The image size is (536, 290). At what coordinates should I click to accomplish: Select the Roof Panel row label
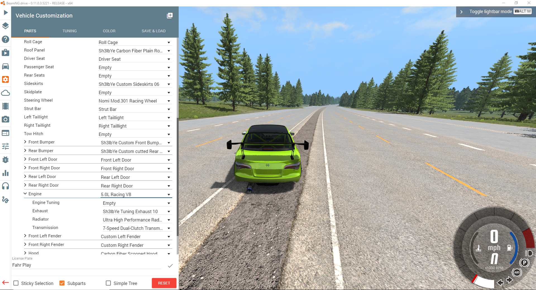point(34,50)
